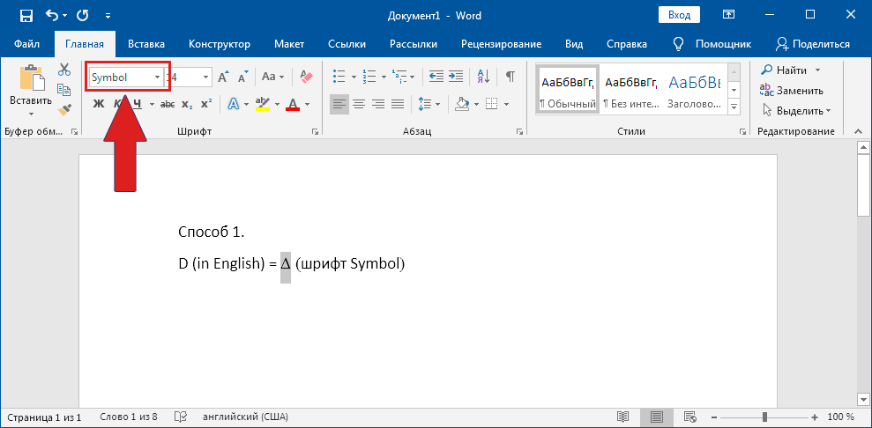Click the Save icon in the title bar
The image size is (872, 428).
(26, 16)
